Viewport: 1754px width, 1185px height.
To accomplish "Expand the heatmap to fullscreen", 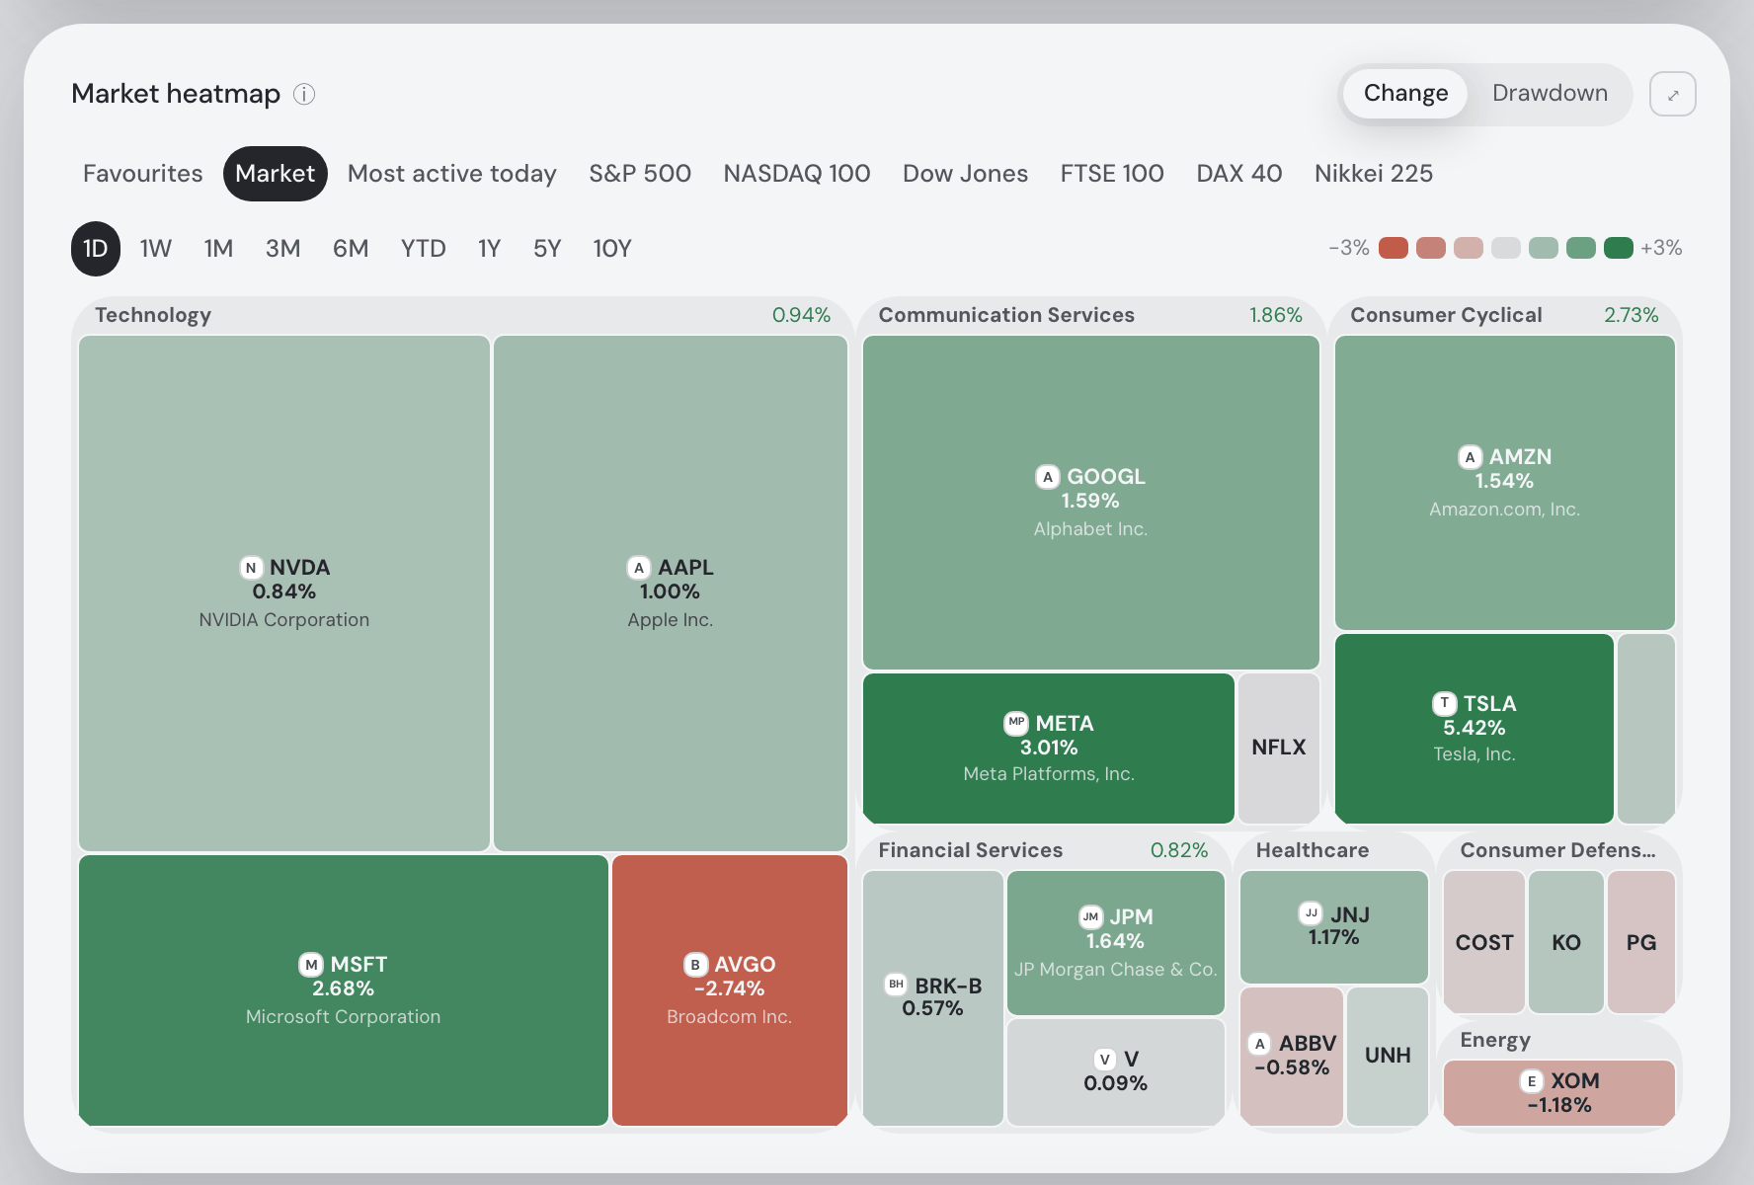I will click(x=1672, y=94).
